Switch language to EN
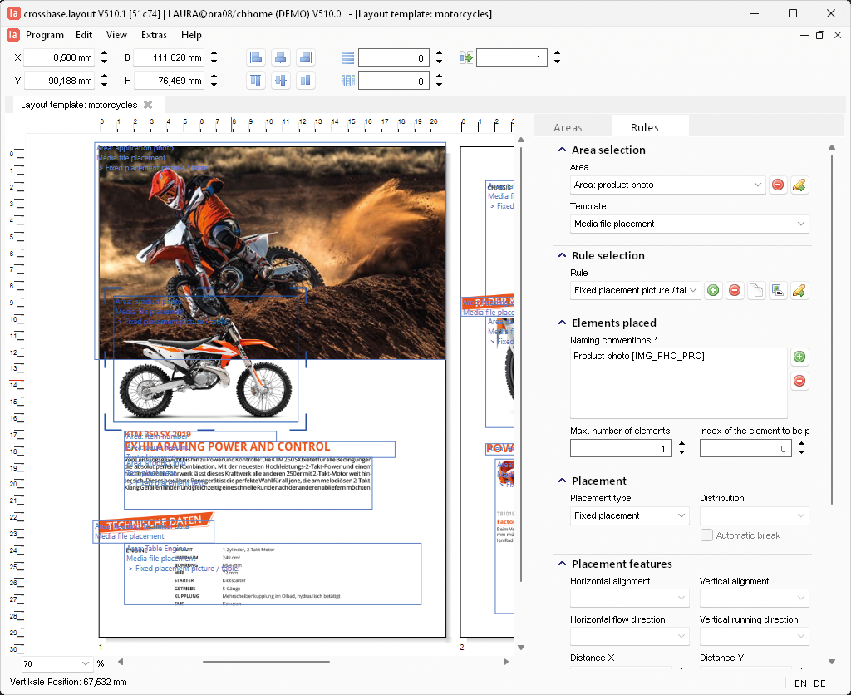Image resolution: width=851 pixels, height=695 pixels. (800, 683)
